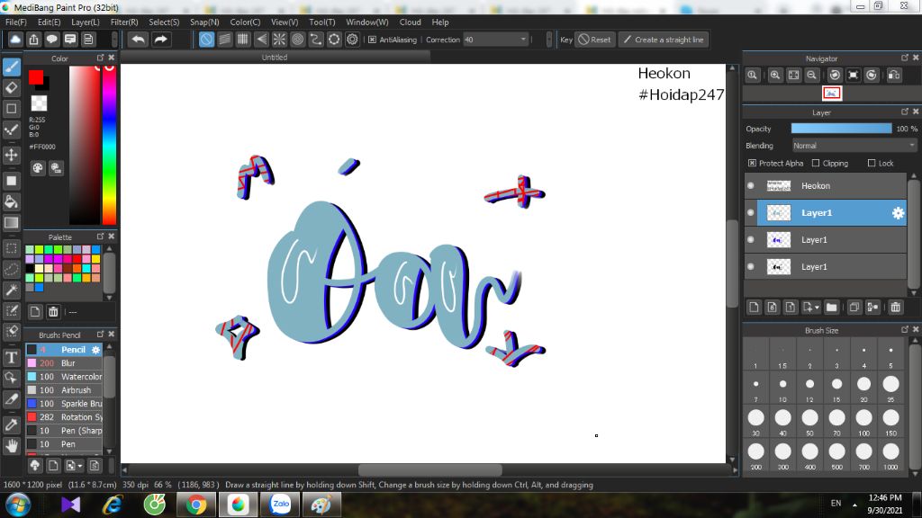922x518 pixels.
Task: Open the Select menu
Action: 164,22
